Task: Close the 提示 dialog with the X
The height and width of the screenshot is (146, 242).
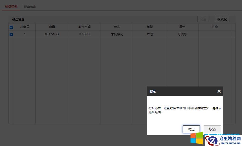Action: [219, 91]
